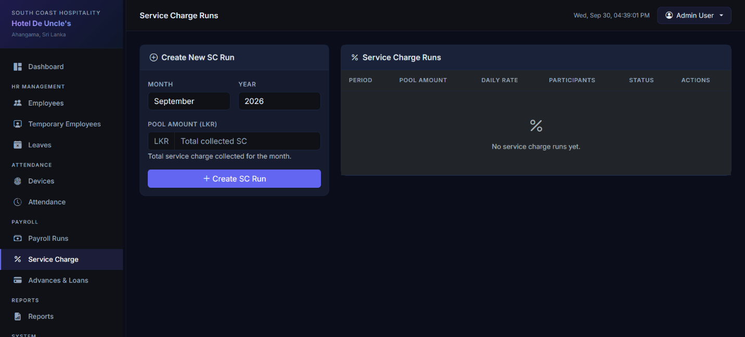
Task: Click the Employees people icon
Action: (18, 103)
